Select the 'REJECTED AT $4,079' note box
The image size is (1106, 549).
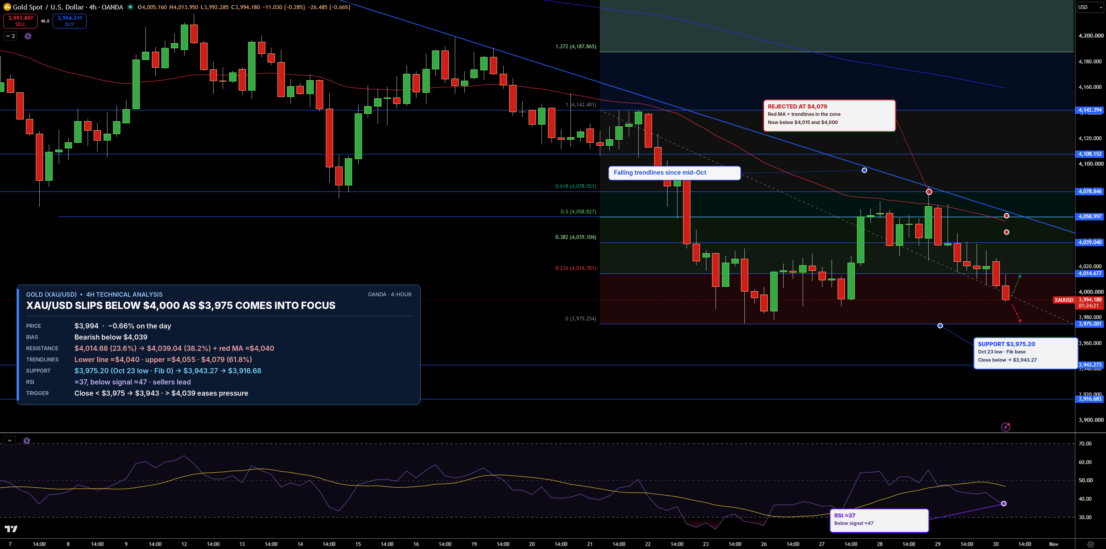(829, 116)
